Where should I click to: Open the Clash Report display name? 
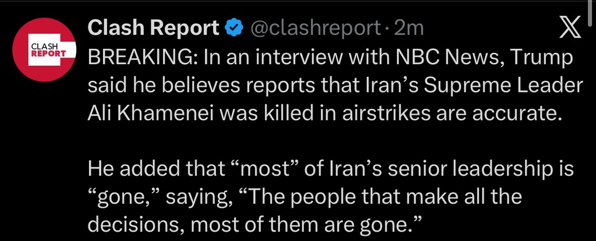(x=153, y=27)
